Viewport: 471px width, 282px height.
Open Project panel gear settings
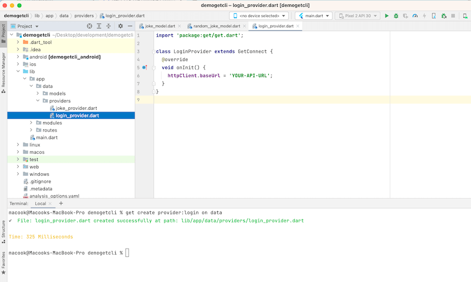tap(120, 26)
